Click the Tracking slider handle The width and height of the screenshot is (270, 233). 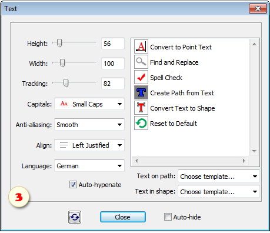click(66, 83)
